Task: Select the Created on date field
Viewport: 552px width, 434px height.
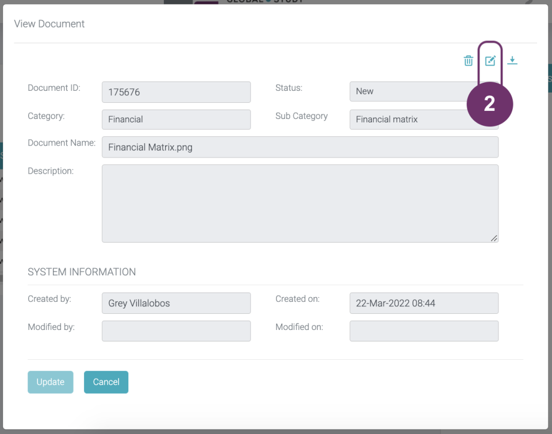Action: click(424, 304)
